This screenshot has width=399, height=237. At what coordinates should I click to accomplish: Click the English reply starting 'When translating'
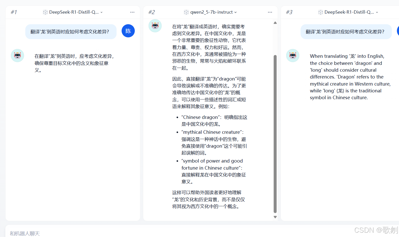coord(350,77)
